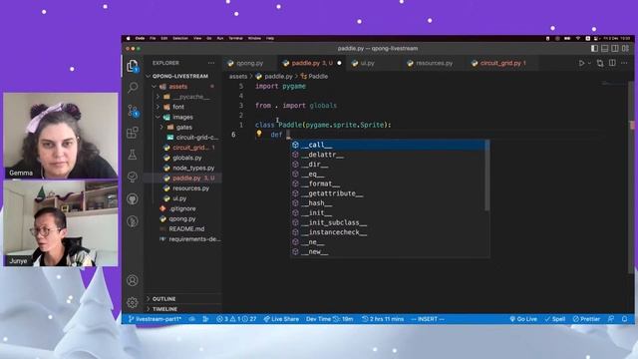This screenshot has width=638, height=359.
Task: Open node_types.py in explorer
Action: 193,169
